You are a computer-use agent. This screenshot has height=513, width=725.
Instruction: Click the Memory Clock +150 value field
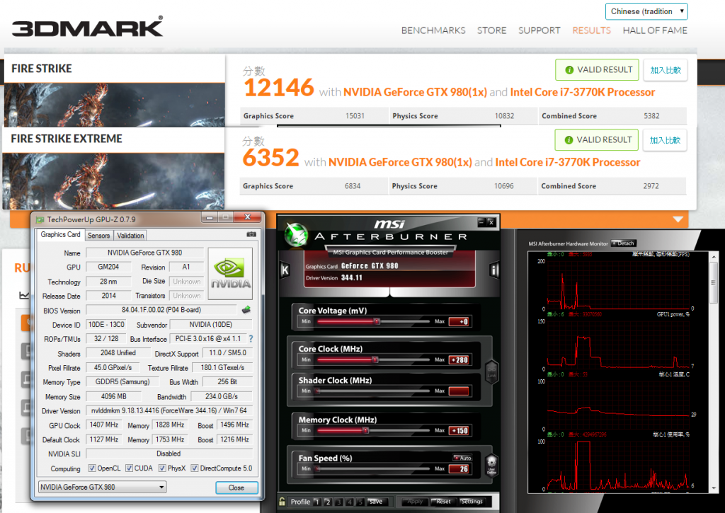click(x=460, y=431)
